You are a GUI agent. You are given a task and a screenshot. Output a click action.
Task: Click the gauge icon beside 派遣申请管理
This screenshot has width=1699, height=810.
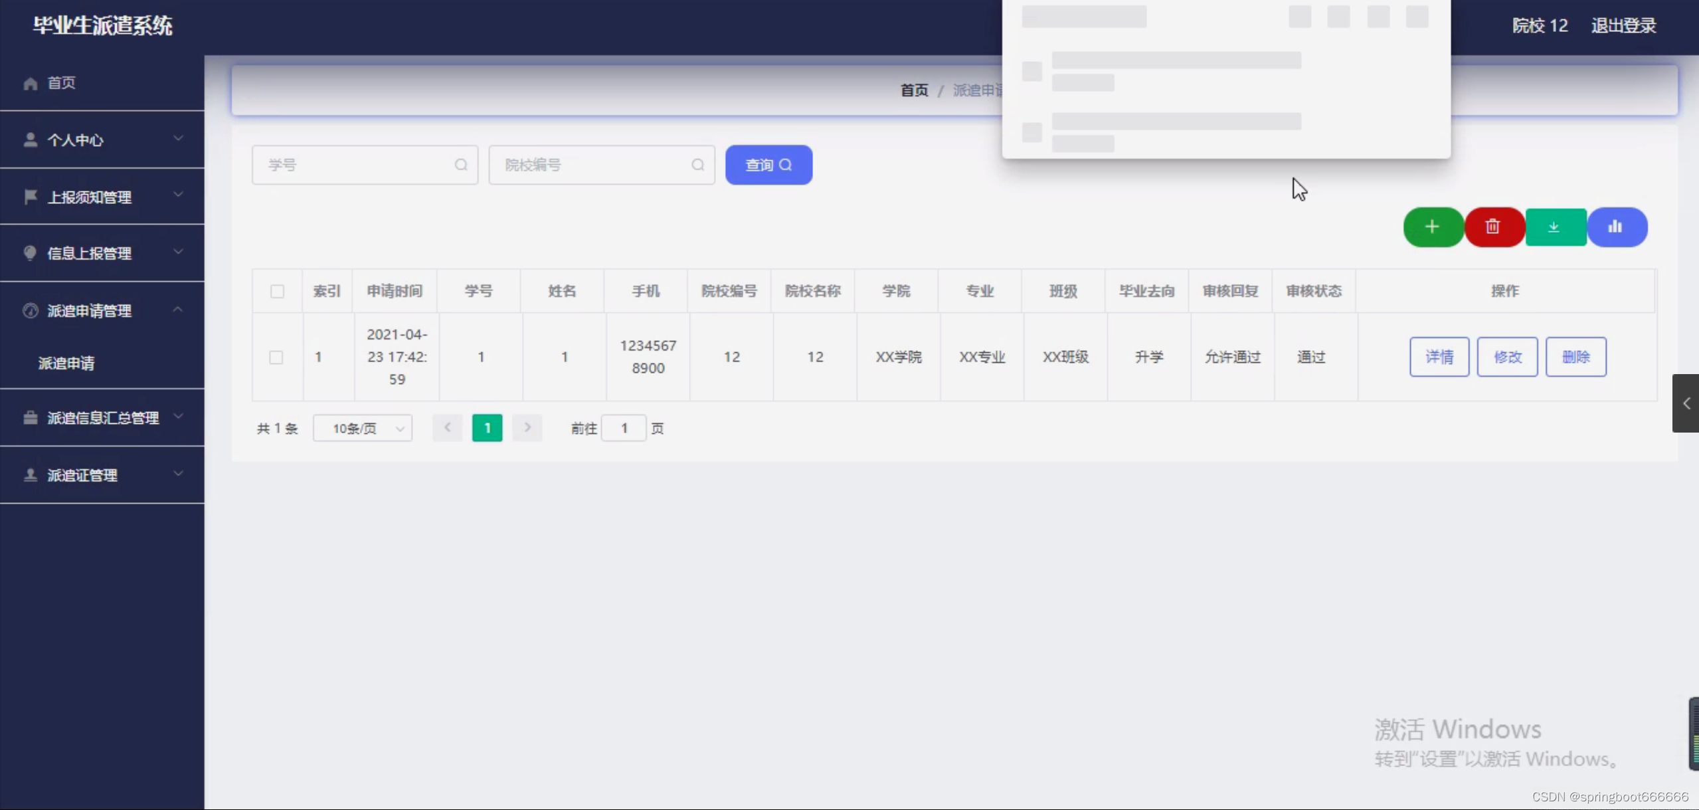click(x=31, y=310)
